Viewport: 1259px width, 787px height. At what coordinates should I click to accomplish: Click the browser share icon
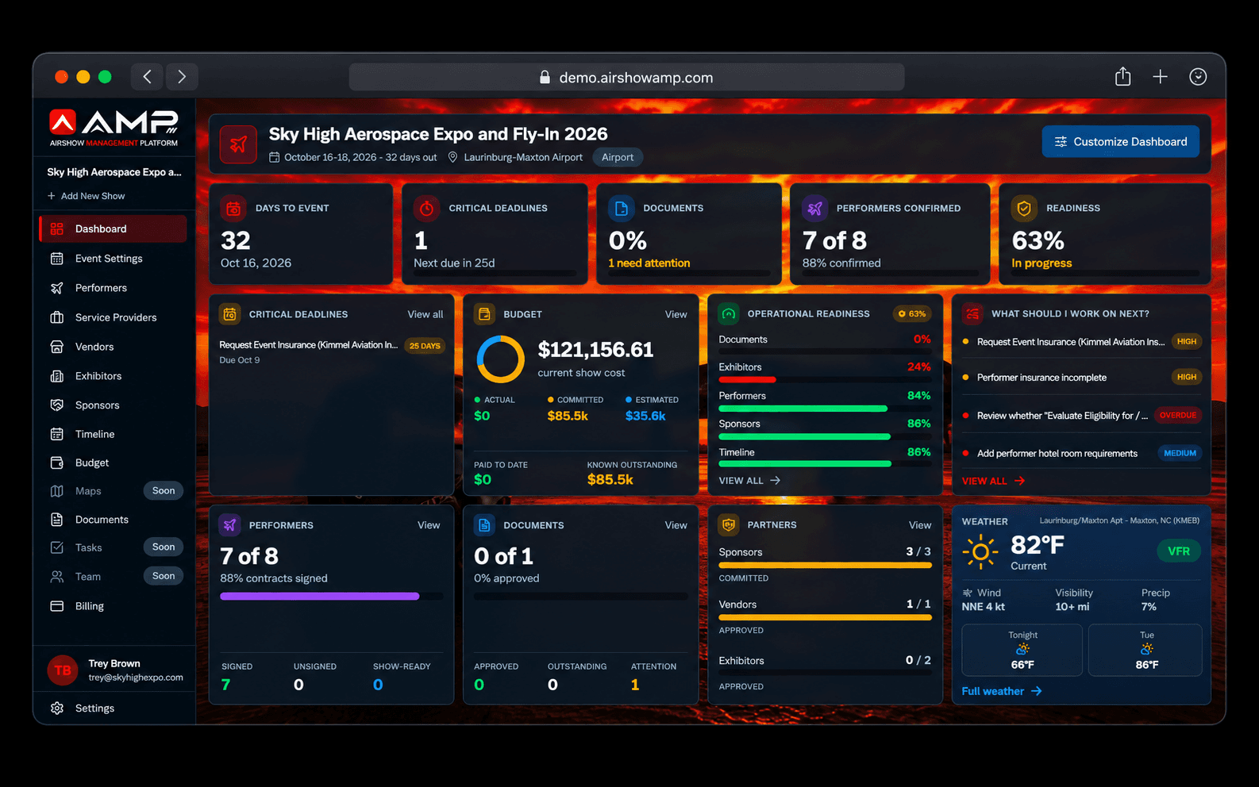pos(1122,77)
